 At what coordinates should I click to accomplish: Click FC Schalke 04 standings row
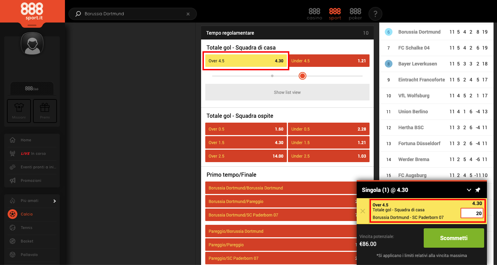(436, 48)
